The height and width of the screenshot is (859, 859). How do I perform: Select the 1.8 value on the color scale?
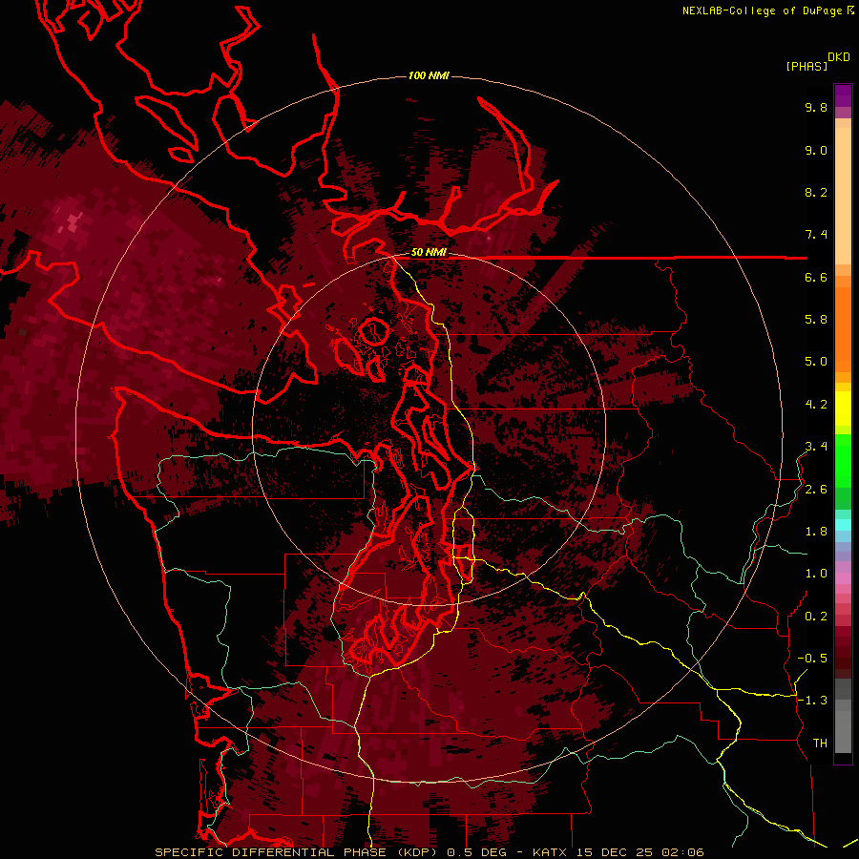[816, 532]
